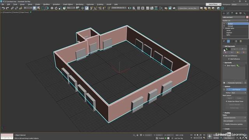This screenshot has height=140, width=249.
Task: Click Remove Modifier trash icon under stack
Action: pyautogui.click(x=236, y=41)
